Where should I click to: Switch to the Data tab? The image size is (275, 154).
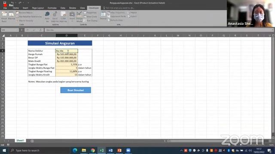coord(63,8)
